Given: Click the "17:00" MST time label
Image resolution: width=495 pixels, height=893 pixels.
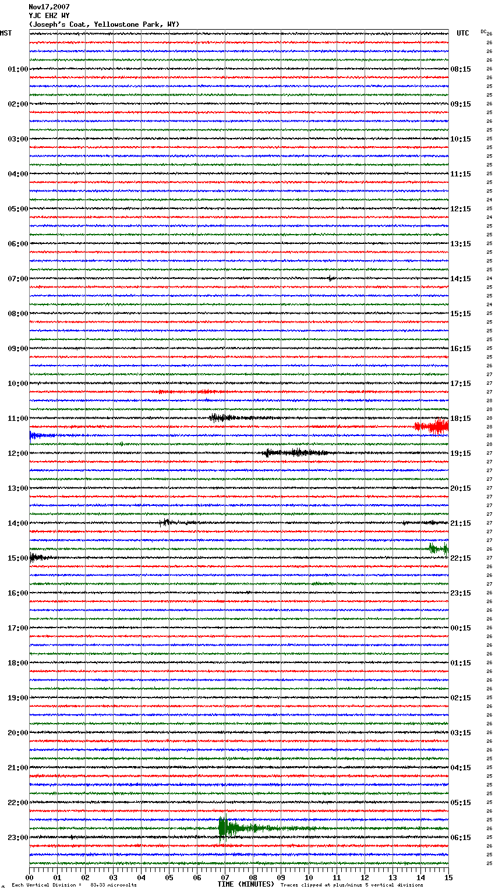Looking at the screenshot, I should coord(17,628).
